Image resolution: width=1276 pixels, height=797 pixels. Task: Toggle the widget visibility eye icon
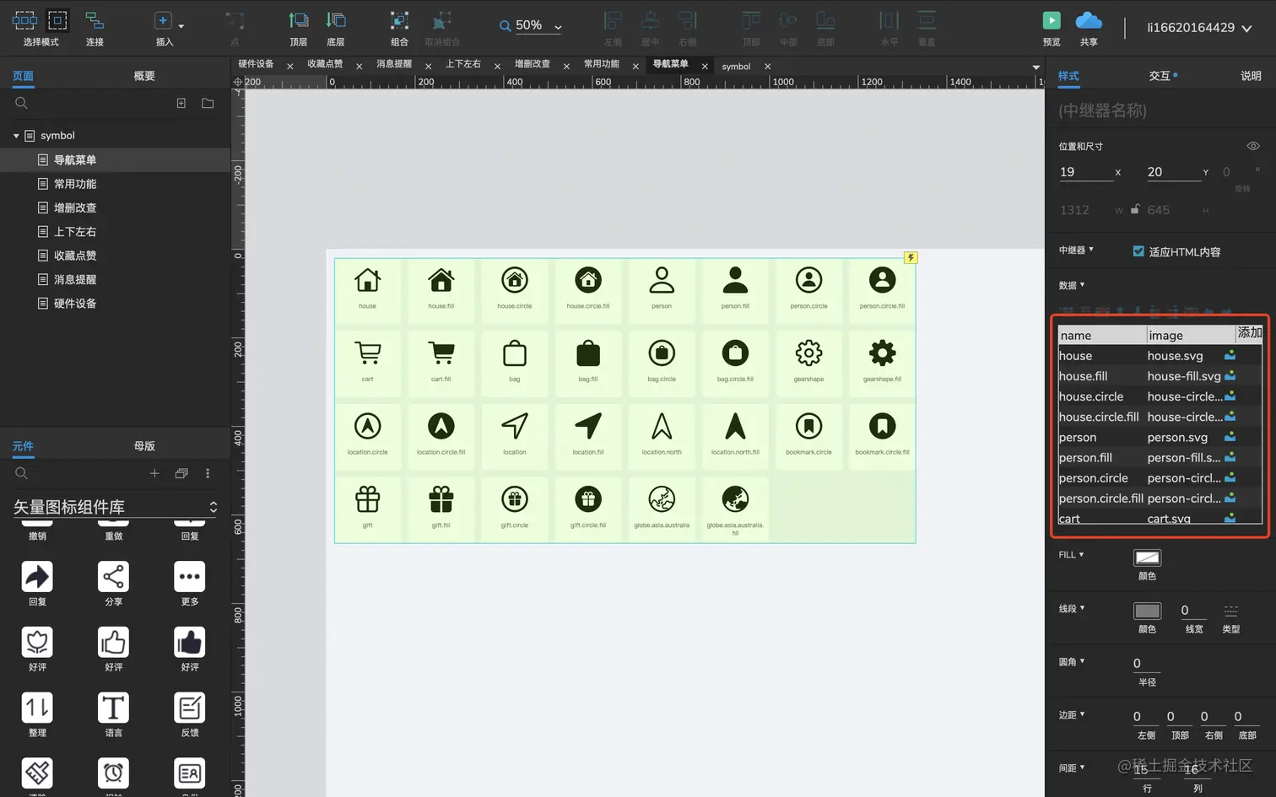(x=1253, y=146)
